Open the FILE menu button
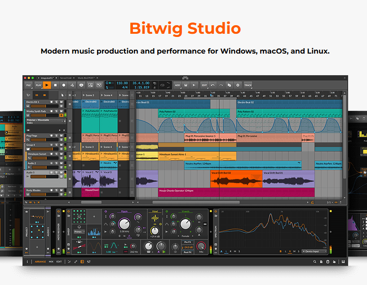The width and height of the screenshot is (367, 285). (x=29, y=85)
